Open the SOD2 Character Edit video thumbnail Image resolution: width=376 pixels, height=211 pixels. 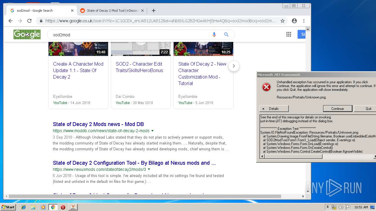[141, 49]
